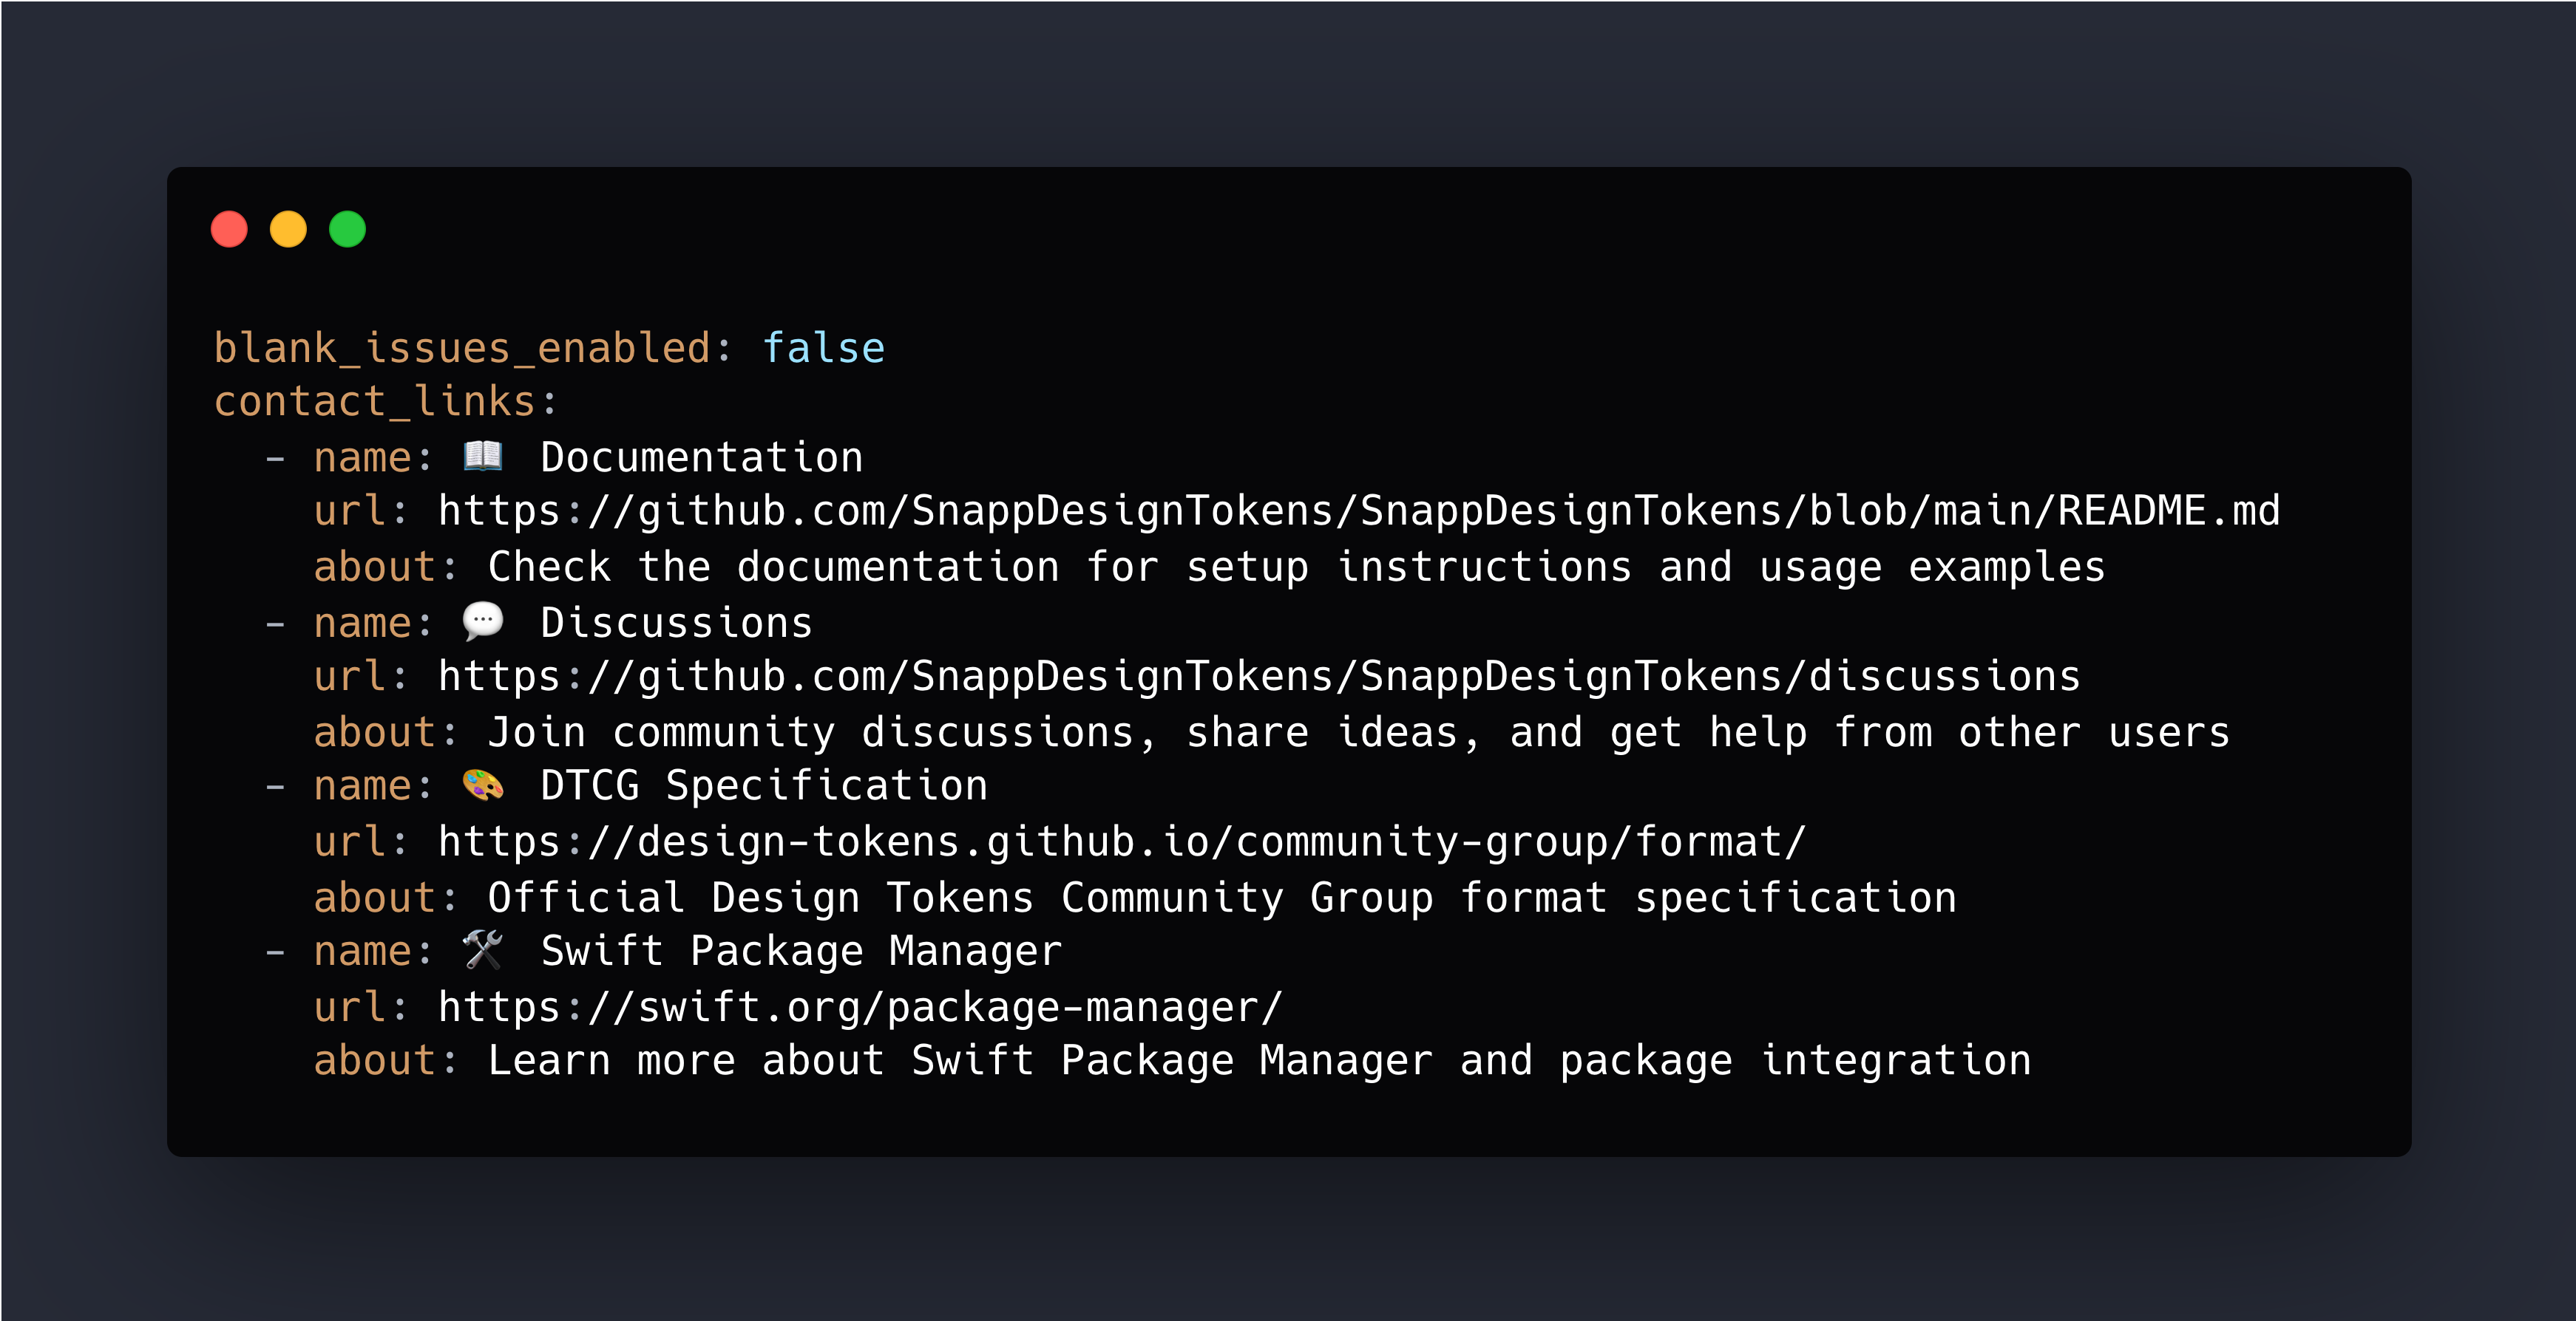Click the red close window dot
This screenshot has height=1321, width=2576.
pyautogui.click(x=229, y=229)
